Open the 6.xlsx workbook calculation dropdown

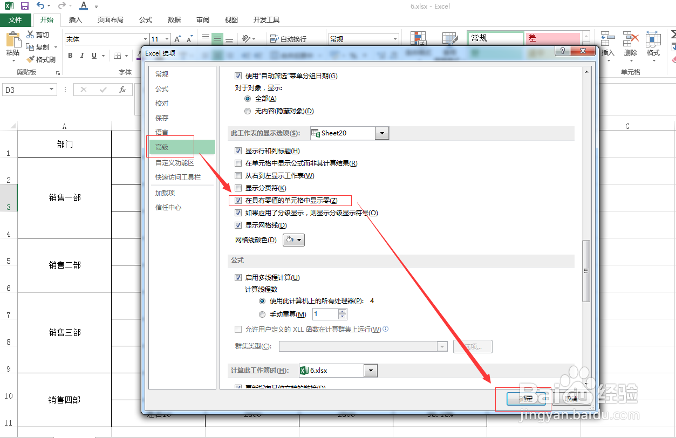370,371
